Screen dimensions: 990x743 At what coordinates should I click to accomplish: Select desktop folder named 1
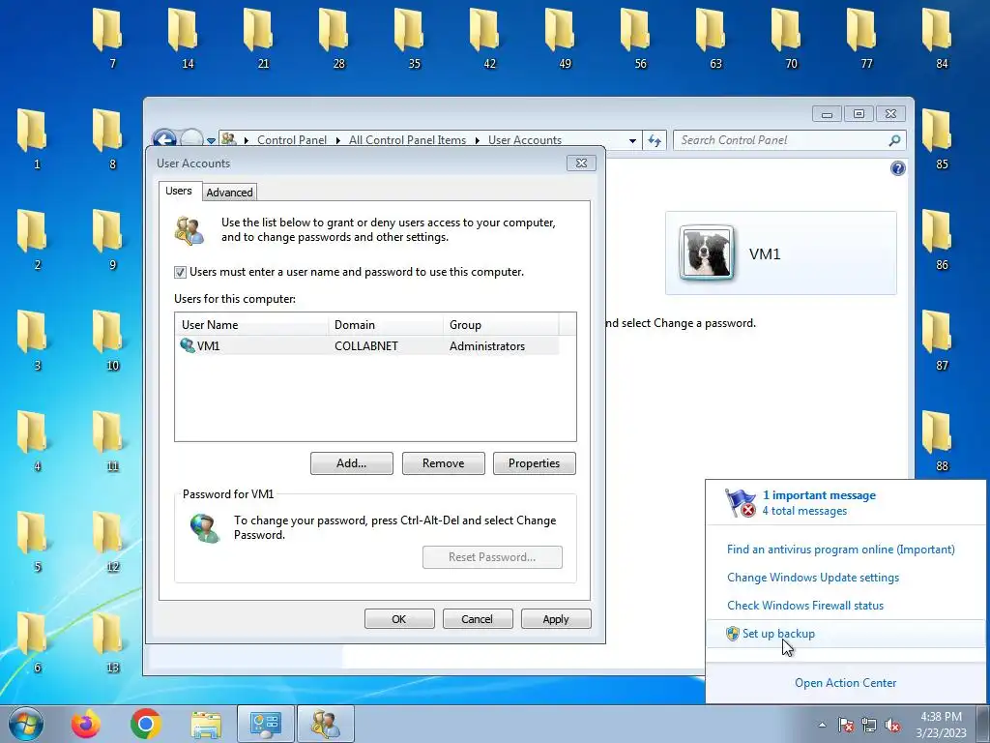34,139
